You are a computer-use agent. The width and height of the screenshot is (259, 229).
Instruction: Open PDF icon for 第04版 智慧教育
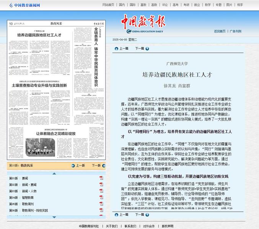[x=101, y=197]
